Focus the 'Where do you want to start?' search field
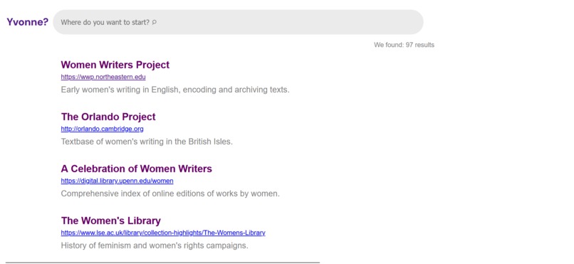Screen dimensions: 574x264 (238, 22)
